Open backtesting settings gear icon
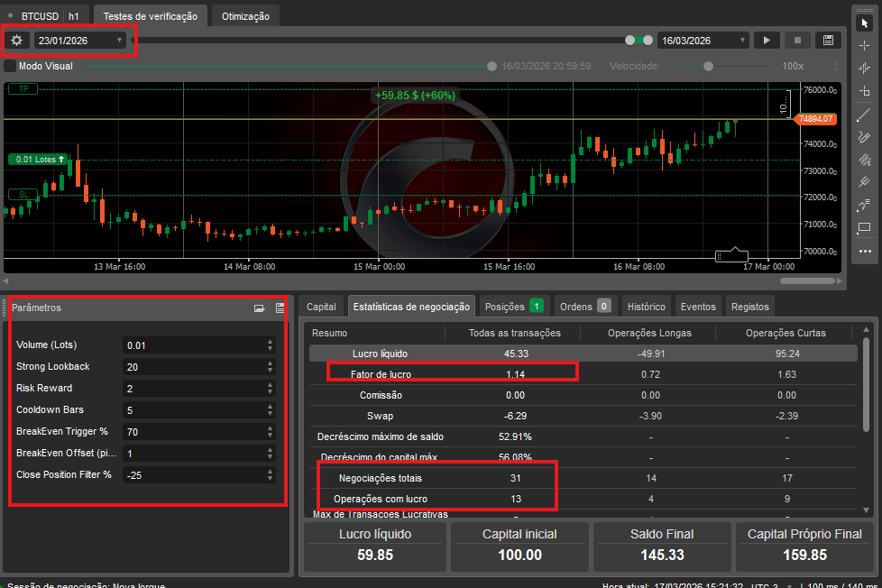Viewport: 882px width, 588px height. point(16,40)
